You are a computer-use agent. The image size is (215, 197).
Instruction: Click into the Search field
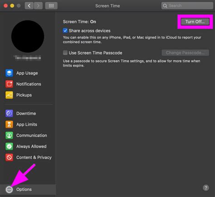(187, 6)
